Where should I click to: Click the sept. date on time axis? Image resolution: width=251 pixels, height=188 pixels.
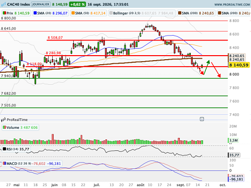[181, 185]
